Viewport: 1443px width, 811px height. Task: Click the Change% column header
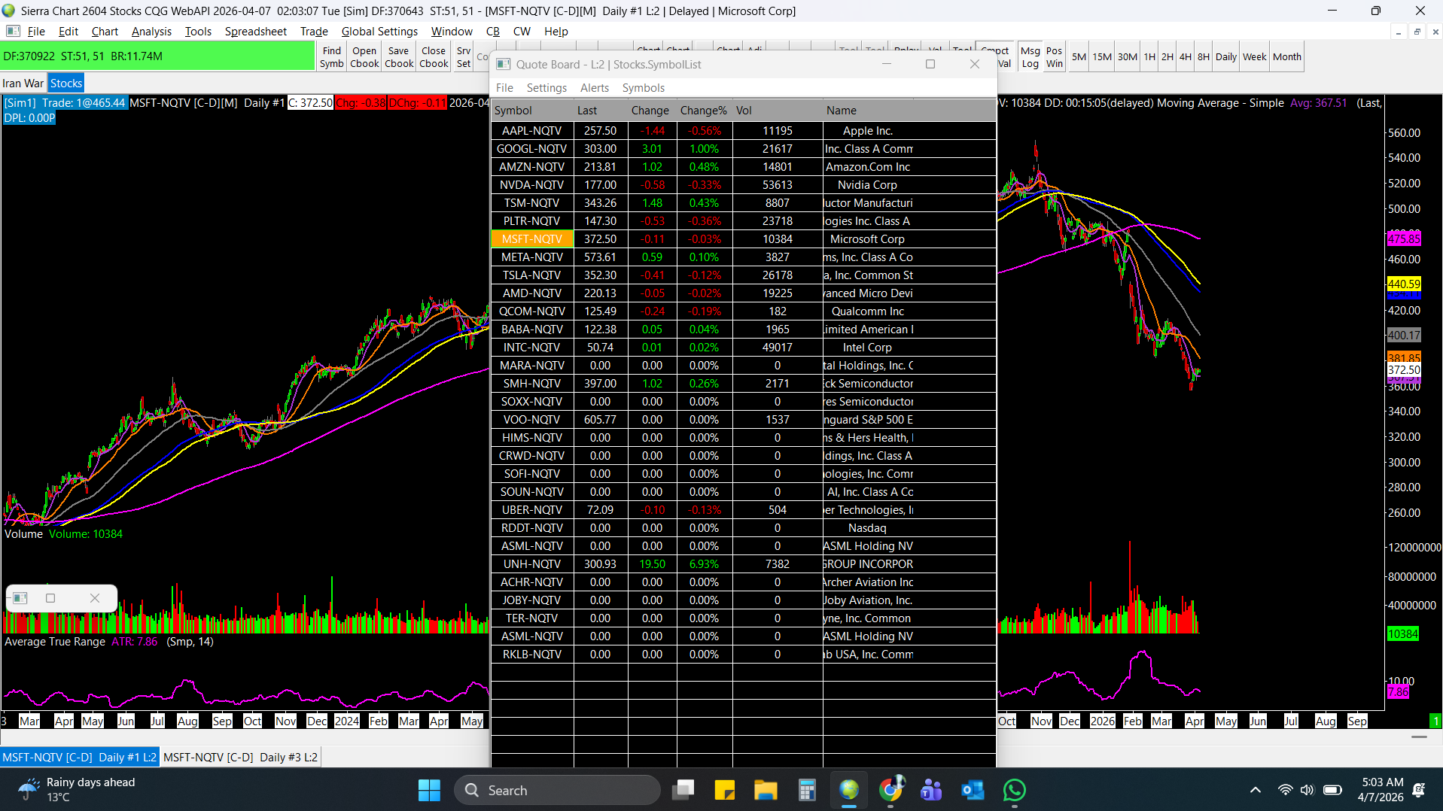coord(704,111)
